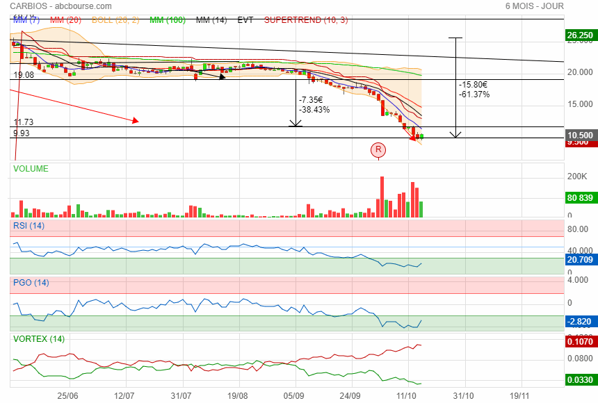Click the 0.0800 vortex axis label
The width and height of the screenshot is (598, 403).
580,359
